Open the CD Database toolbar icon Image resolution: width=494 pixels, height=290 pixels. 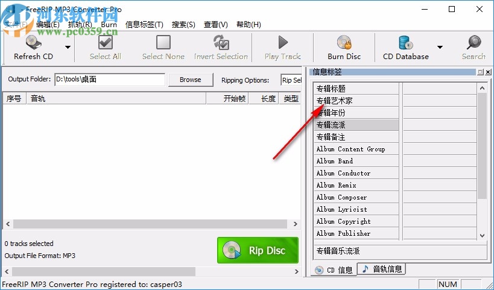coord(406,43)
